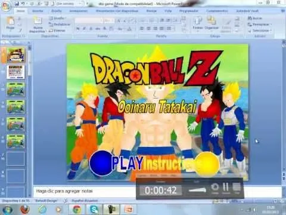Screen dimensions: 286x215
Task: Click the Eliminar slide icon
Action: coord(51,30)
